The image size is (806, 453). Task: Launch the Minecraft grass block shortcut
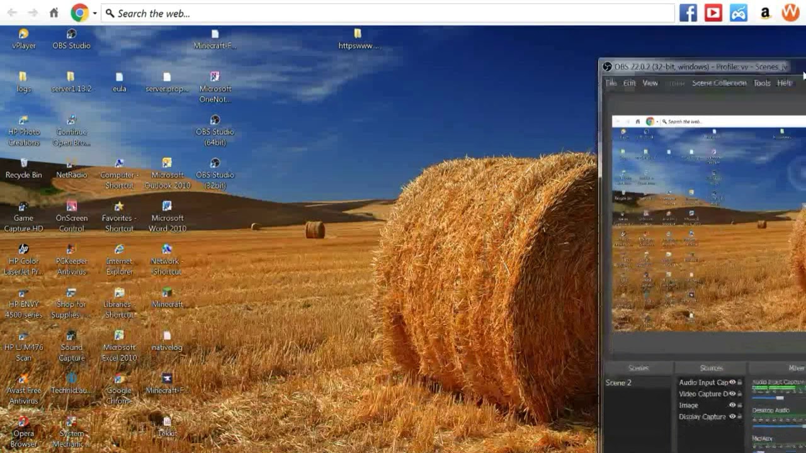pyautogui.click(x=167, y=298)
